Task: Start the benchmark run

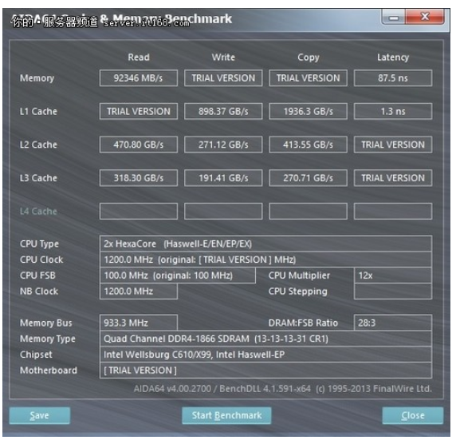Action: click(226, 415)
